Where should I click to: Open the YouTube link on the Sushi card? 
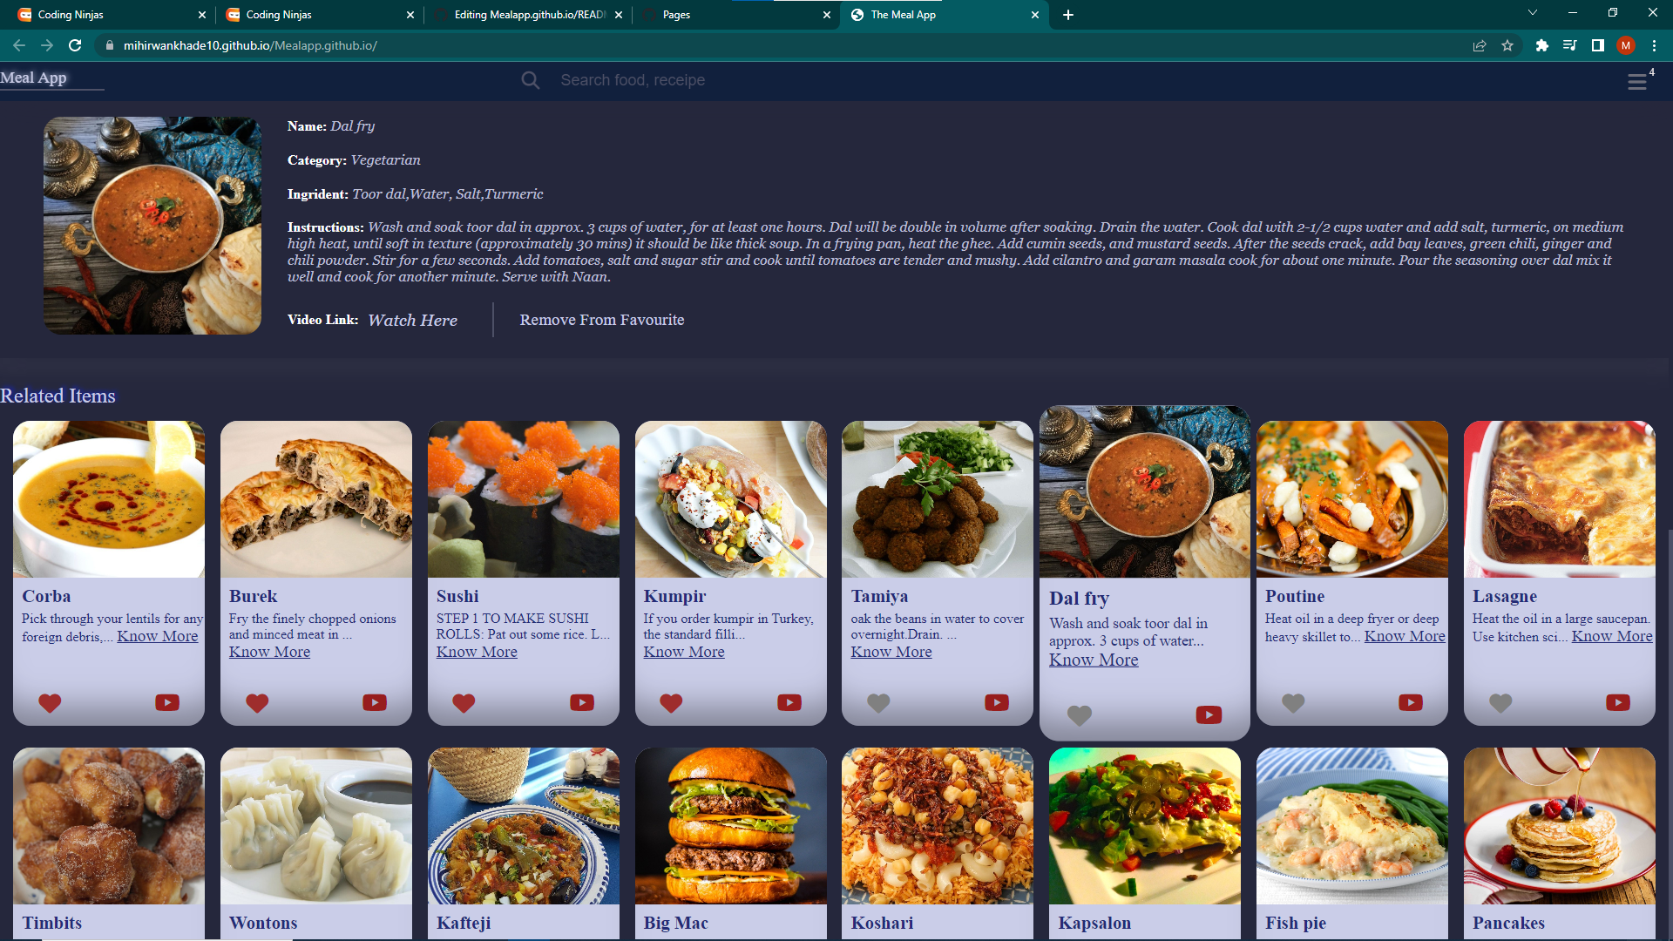[581, 702]
